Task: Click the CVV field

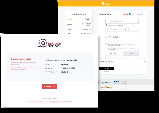Action: (x=131, y=29)
